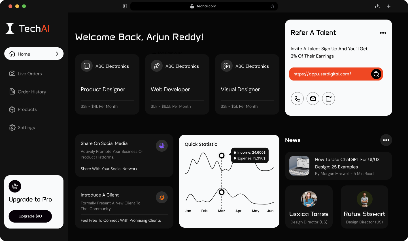The height and width of the screenshot is (241, 408).
Task: Click the Order History receipt icon
Action: point(12,92)
